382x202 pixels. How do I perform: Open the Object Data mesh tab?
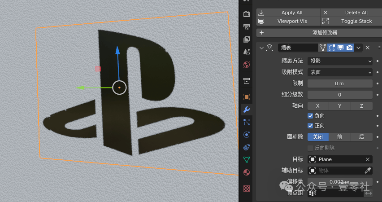coord(246,160)
